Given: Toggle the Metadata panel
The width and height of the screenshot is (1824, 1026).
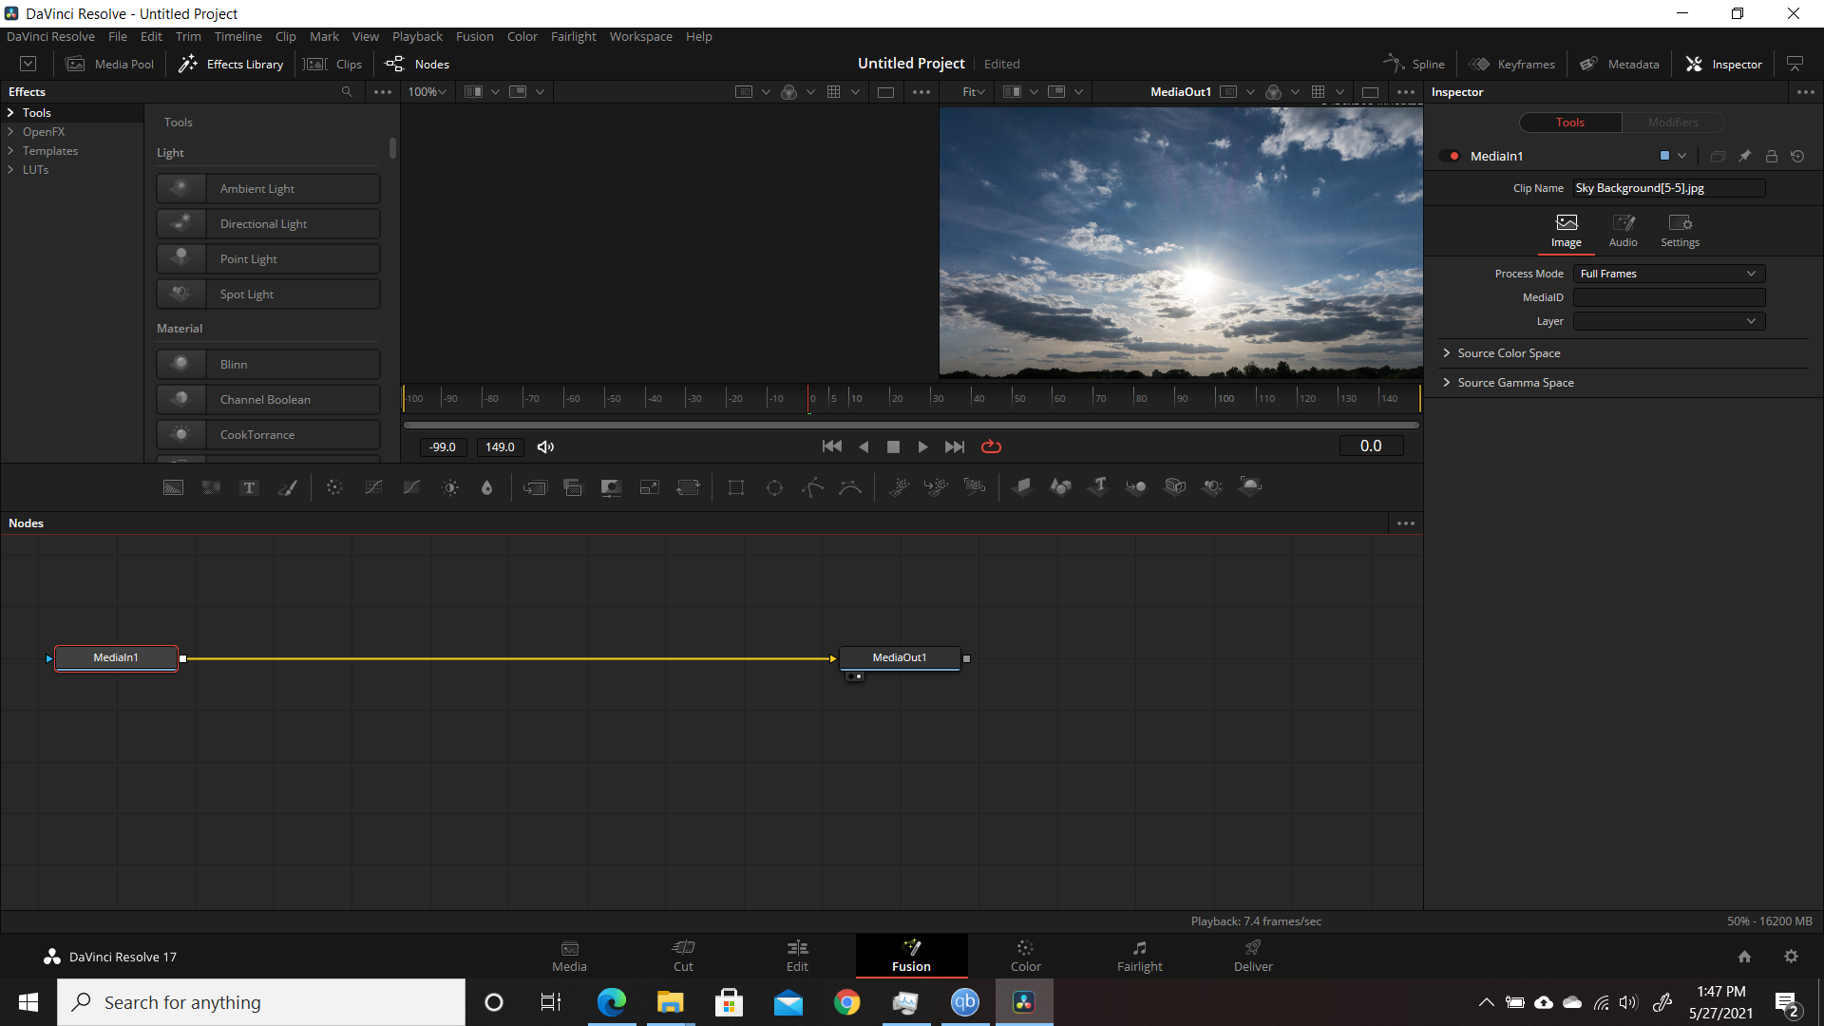Looking at the screenshot, I should tap(1620, 64).
